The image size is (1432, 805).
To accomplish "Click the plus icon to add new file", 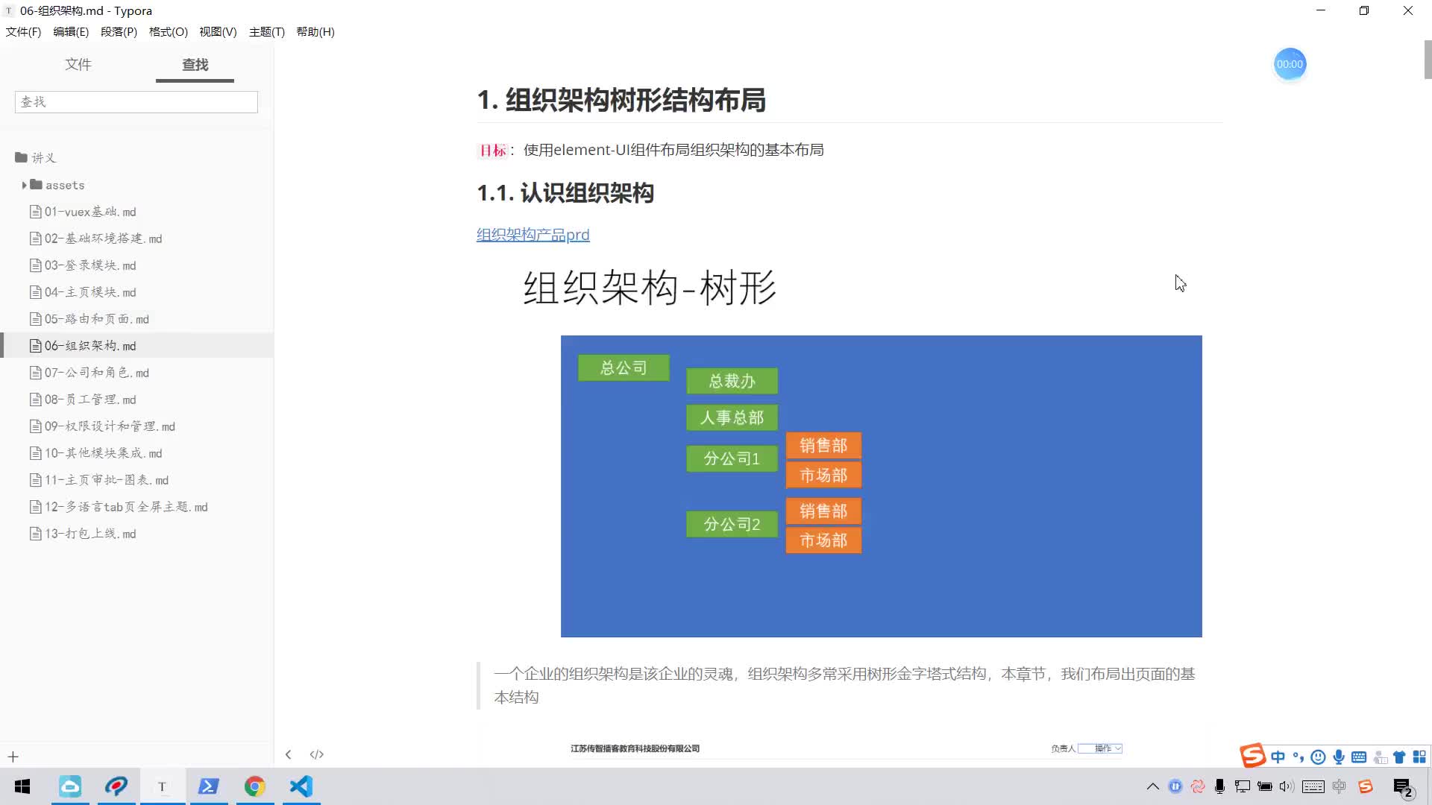I will 13,757.
